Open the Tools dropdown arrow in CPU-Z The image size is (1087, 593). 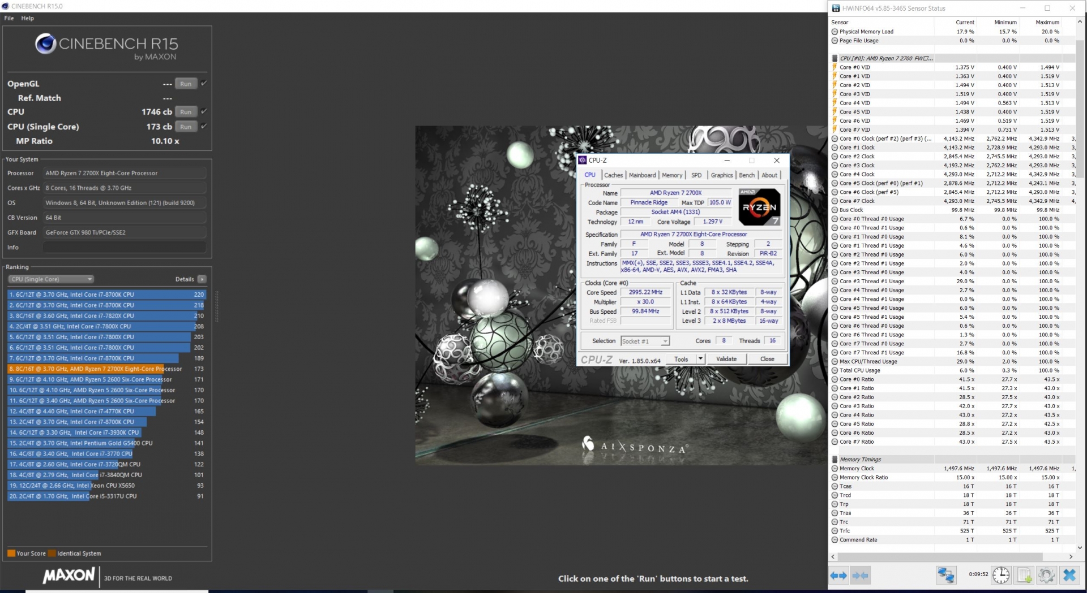click(x=700, y=359)
